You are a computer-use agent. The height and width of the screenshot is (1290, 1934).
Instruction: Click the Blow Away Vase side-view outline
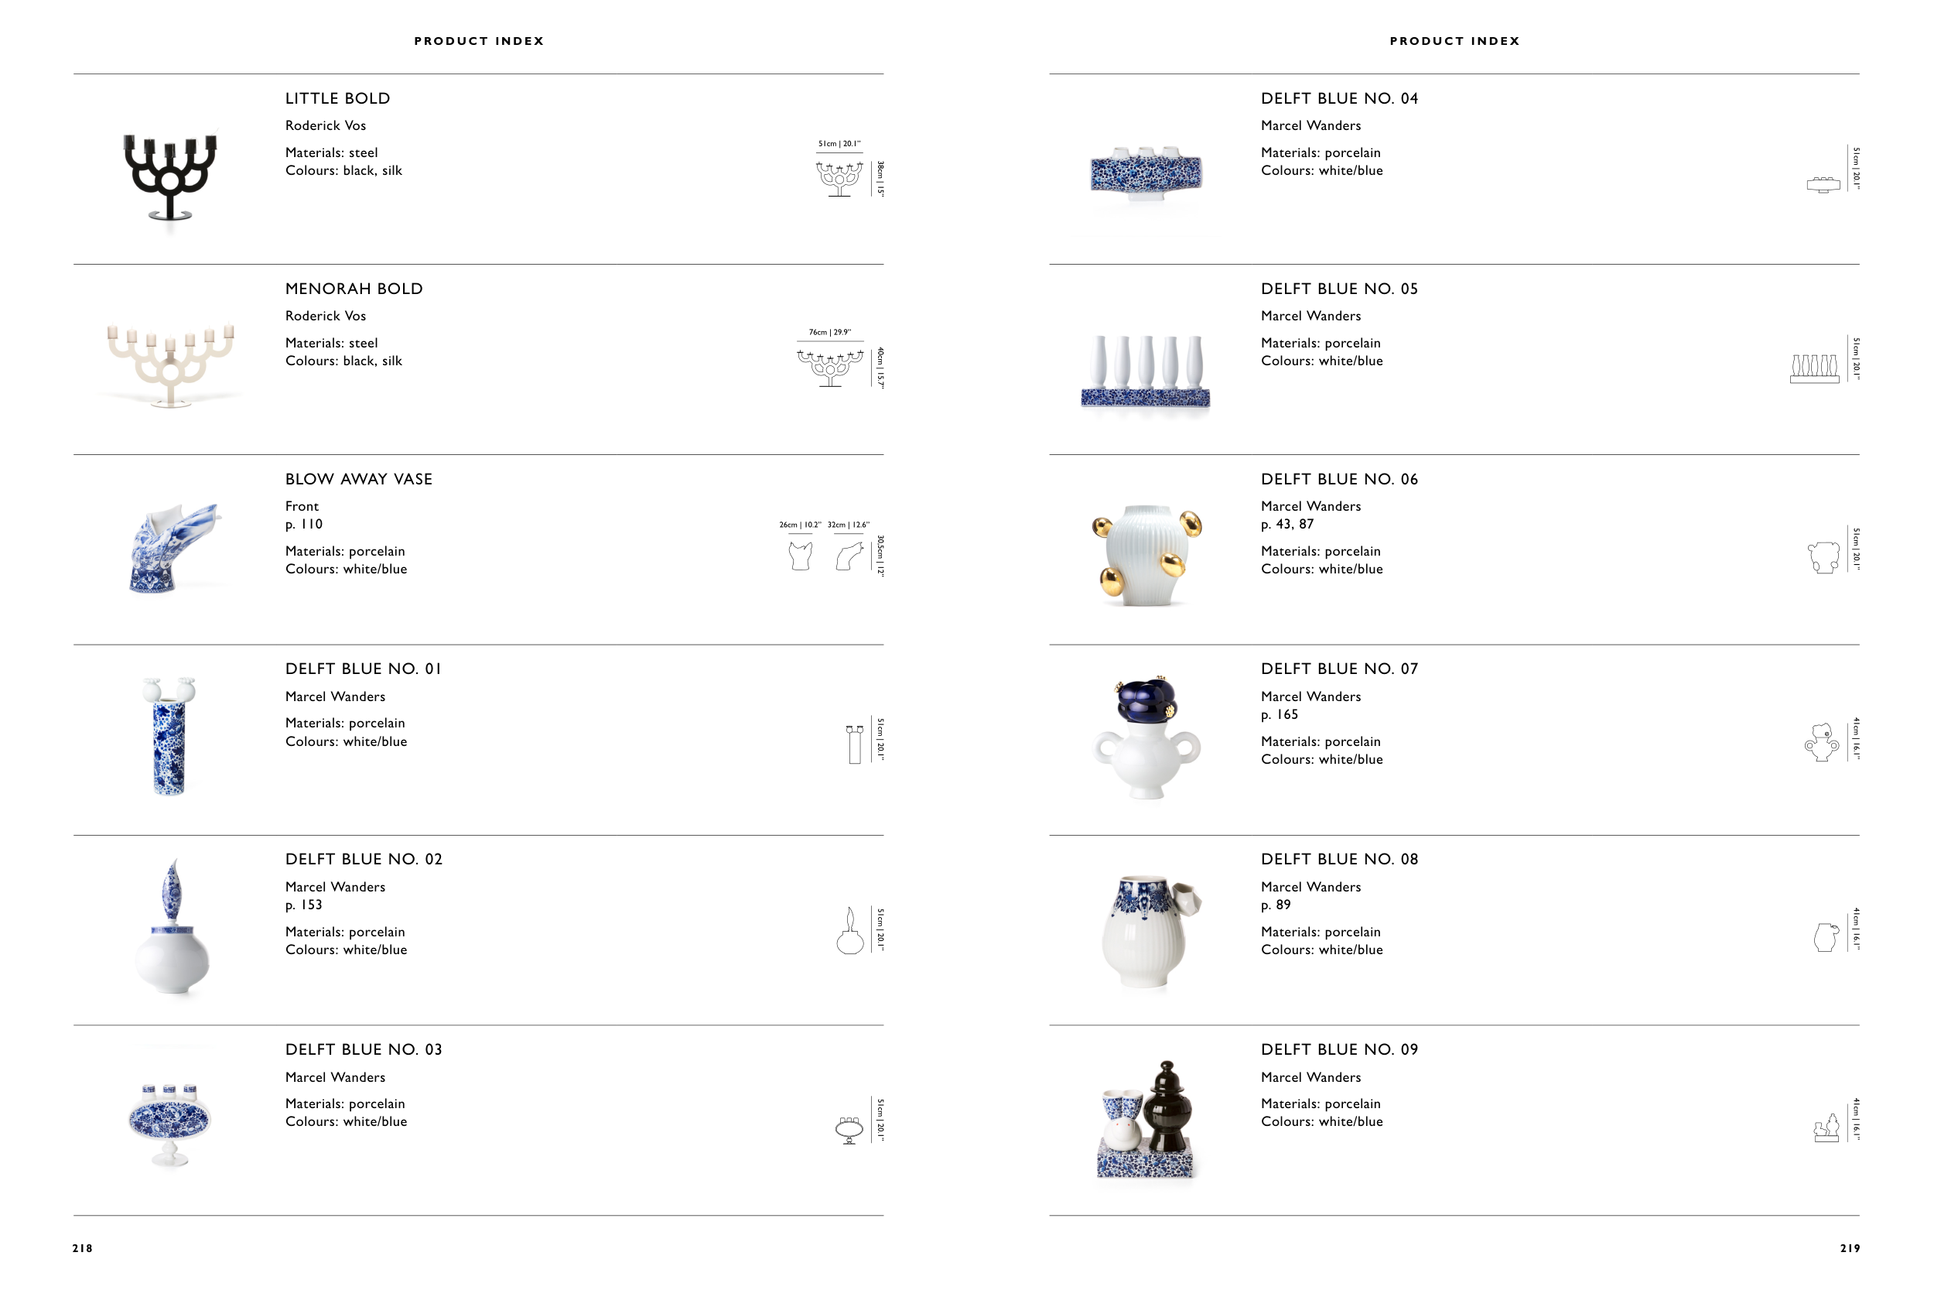click(x=849, y=556)
